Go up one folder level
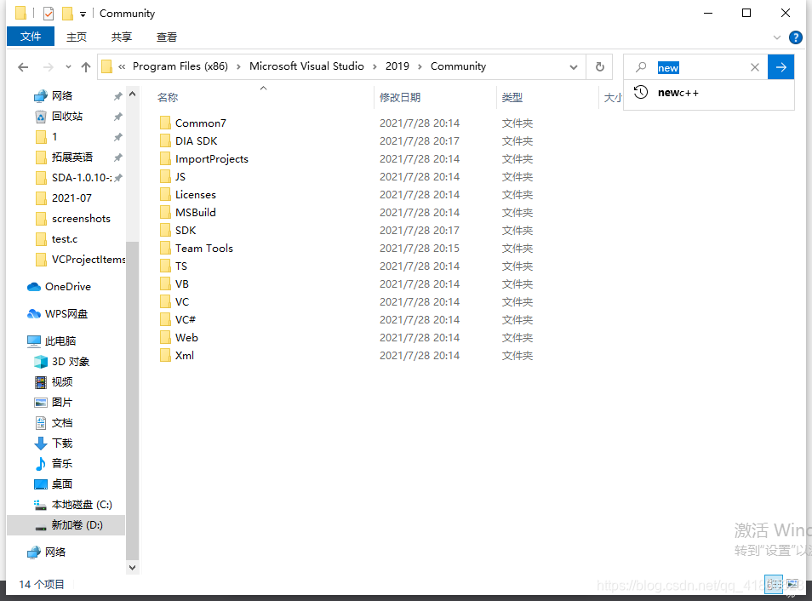Screen dimensions: 812x601 (86, 67)
